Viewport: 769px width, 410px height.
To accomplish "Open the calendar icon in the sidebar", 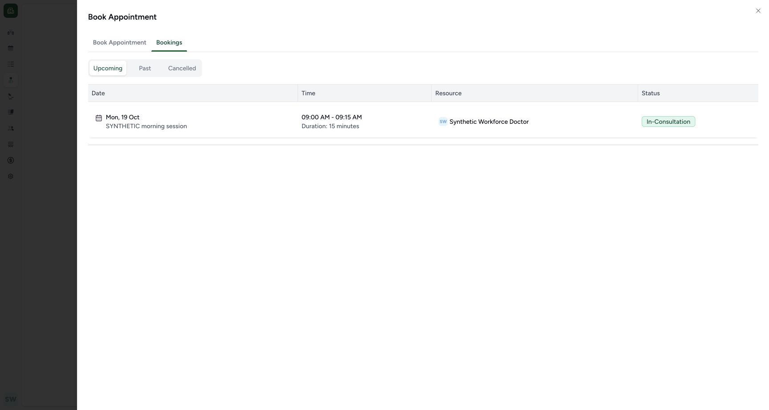I will point(11,48).
